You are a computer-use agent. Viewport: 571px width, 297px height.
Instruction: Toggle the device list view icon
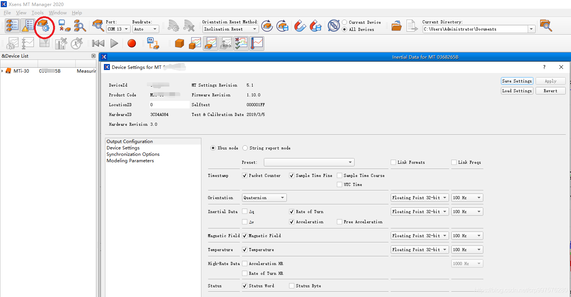pos(12,26)
